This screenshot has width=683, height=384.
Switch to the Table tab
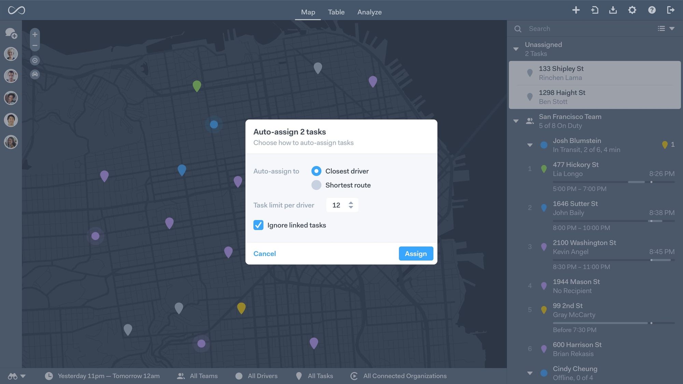[x=336, y=12]
